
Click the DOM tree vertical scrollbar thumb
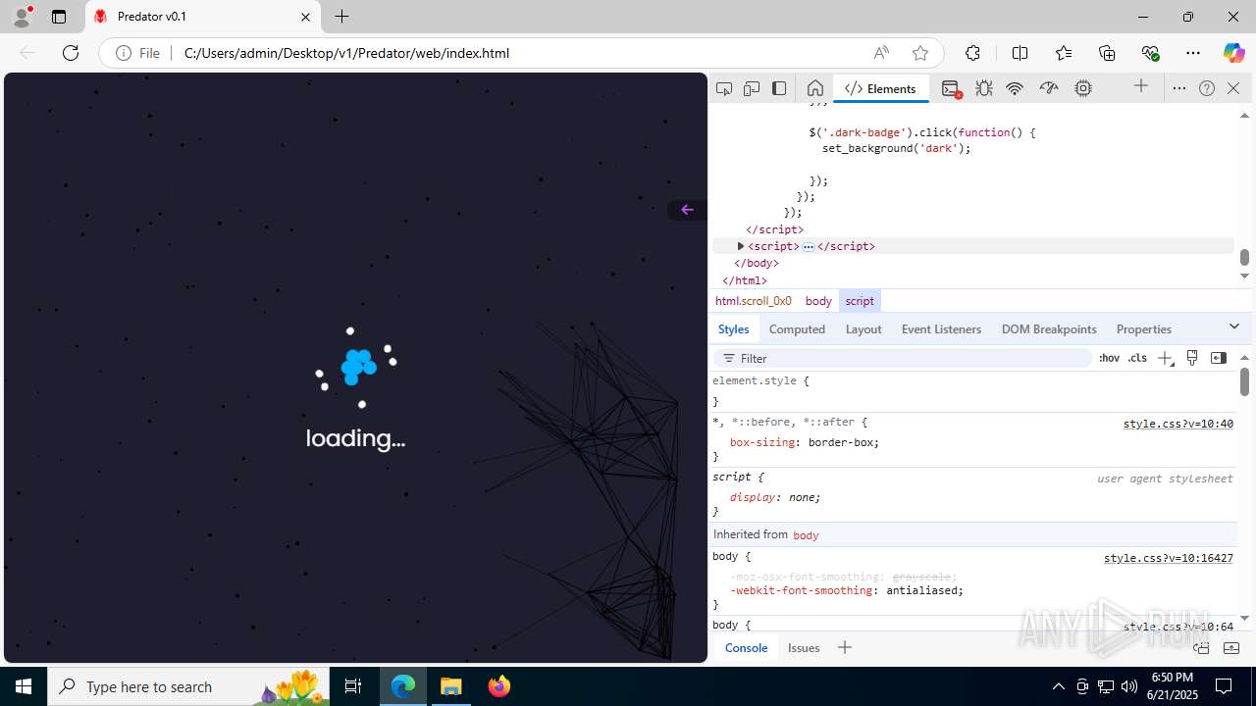(x=1244, y=257)
